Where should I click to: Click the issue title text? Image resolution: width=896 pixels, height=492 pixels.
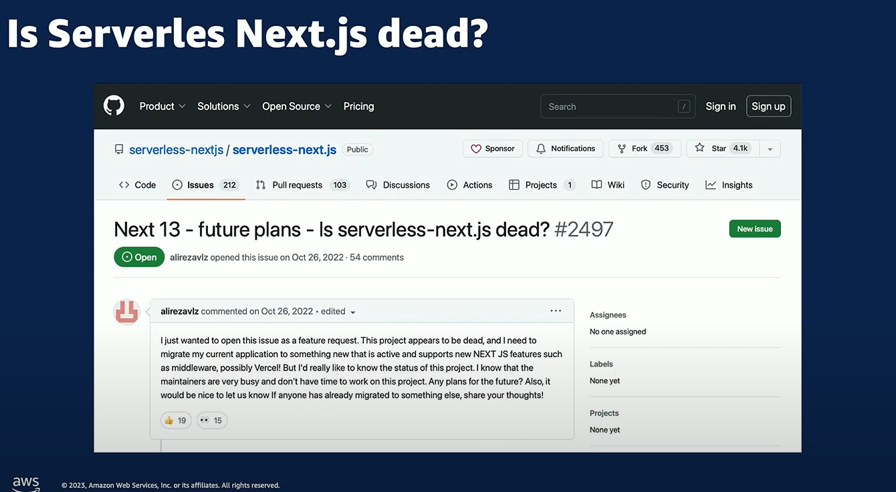coord(332,230)
